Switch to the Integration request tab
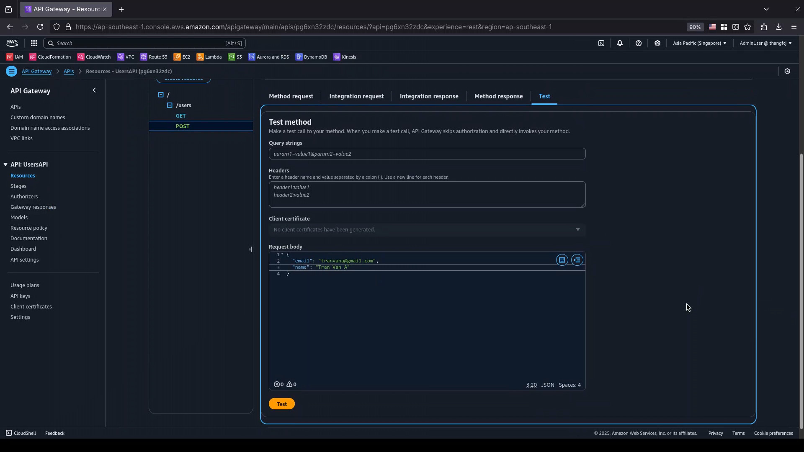 pyautogui.click(x=356, y=96)
